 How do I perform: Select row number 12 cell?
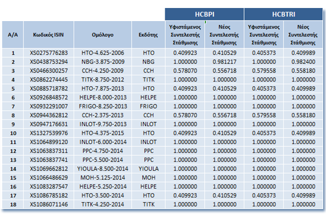coord(13,151)
